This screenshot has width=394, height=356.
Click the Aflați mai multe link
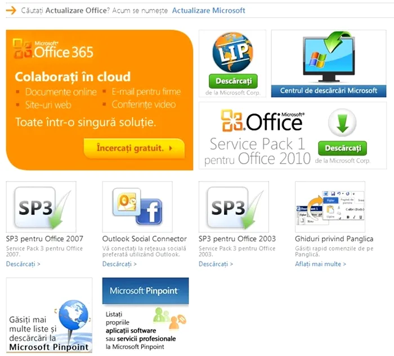(320, 264)
